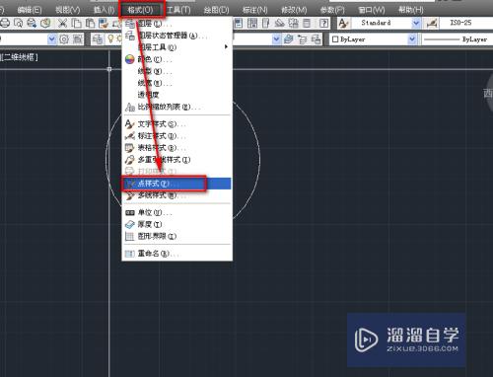The height and width of the screenshot is (377, 493).
Task: Open the 格式(O) Format menu
Action: [140, 10]
